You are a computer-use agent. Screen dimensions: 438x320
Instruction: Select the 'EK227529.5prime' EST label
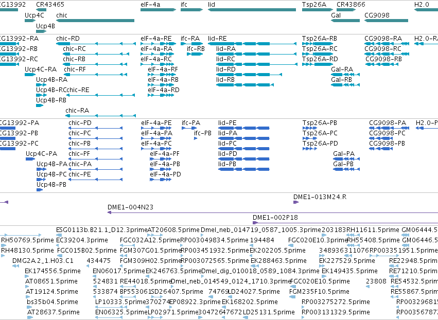tap(347, 261)
